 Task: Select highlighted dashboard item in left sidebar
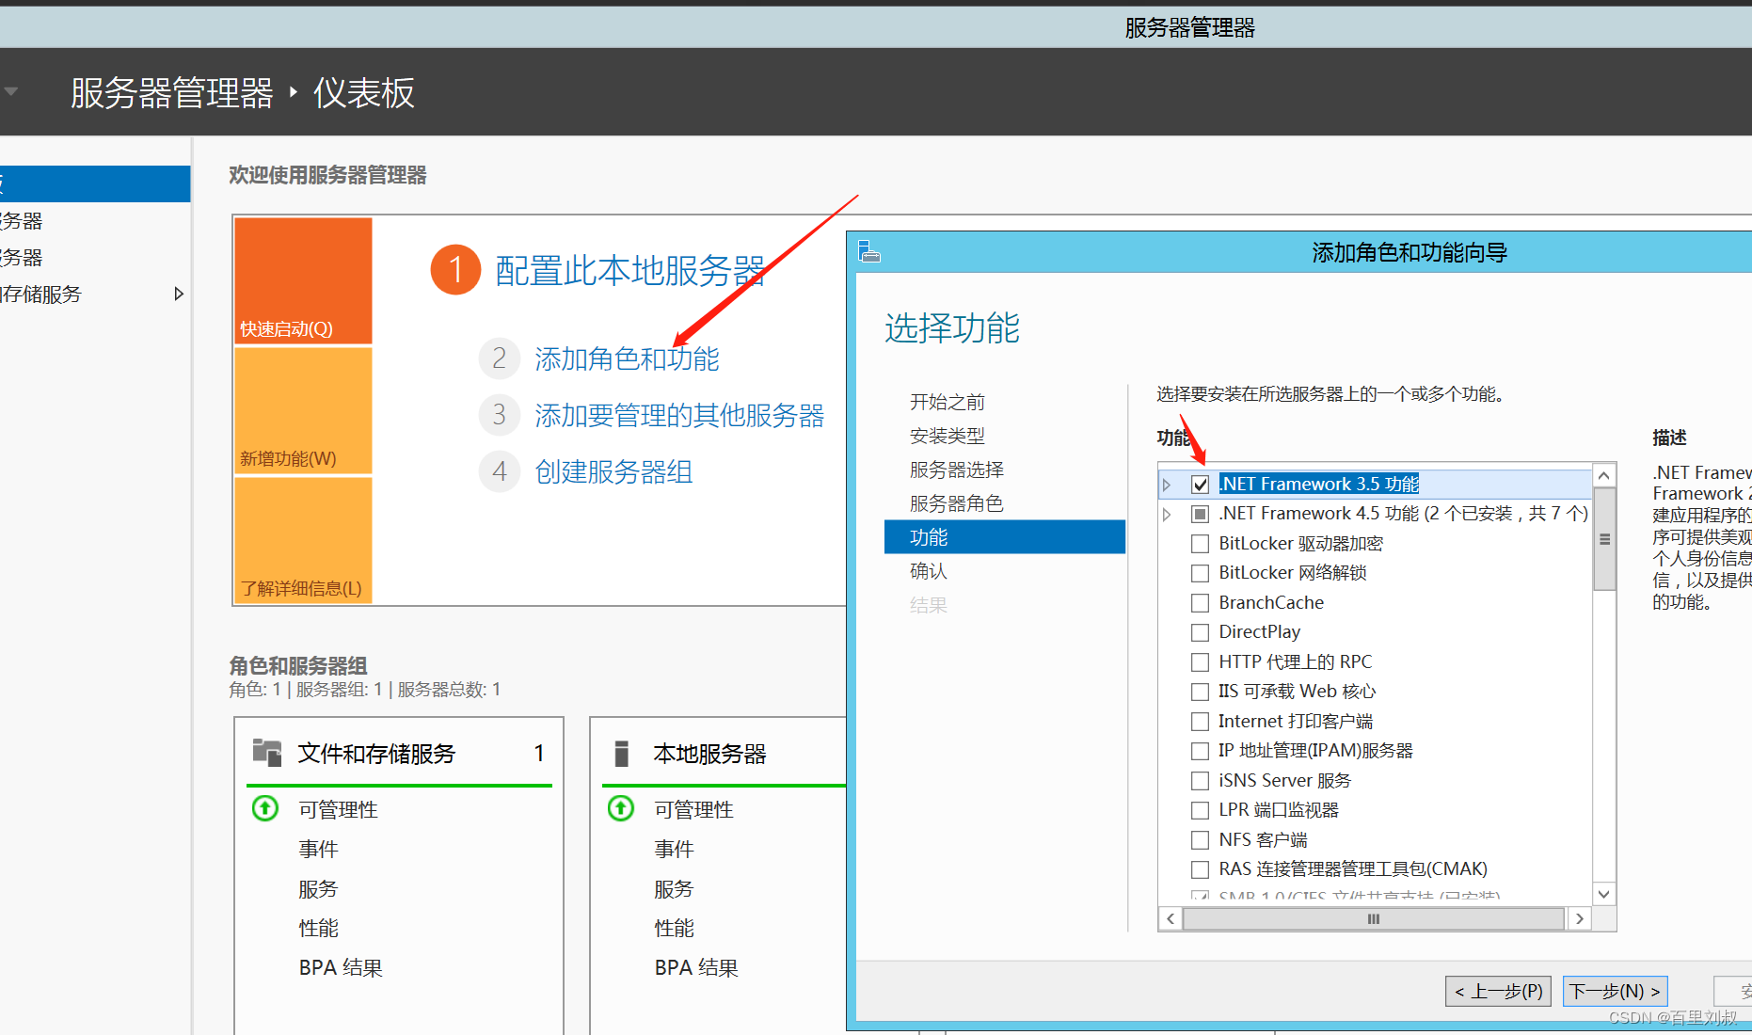tap(95, 183)
